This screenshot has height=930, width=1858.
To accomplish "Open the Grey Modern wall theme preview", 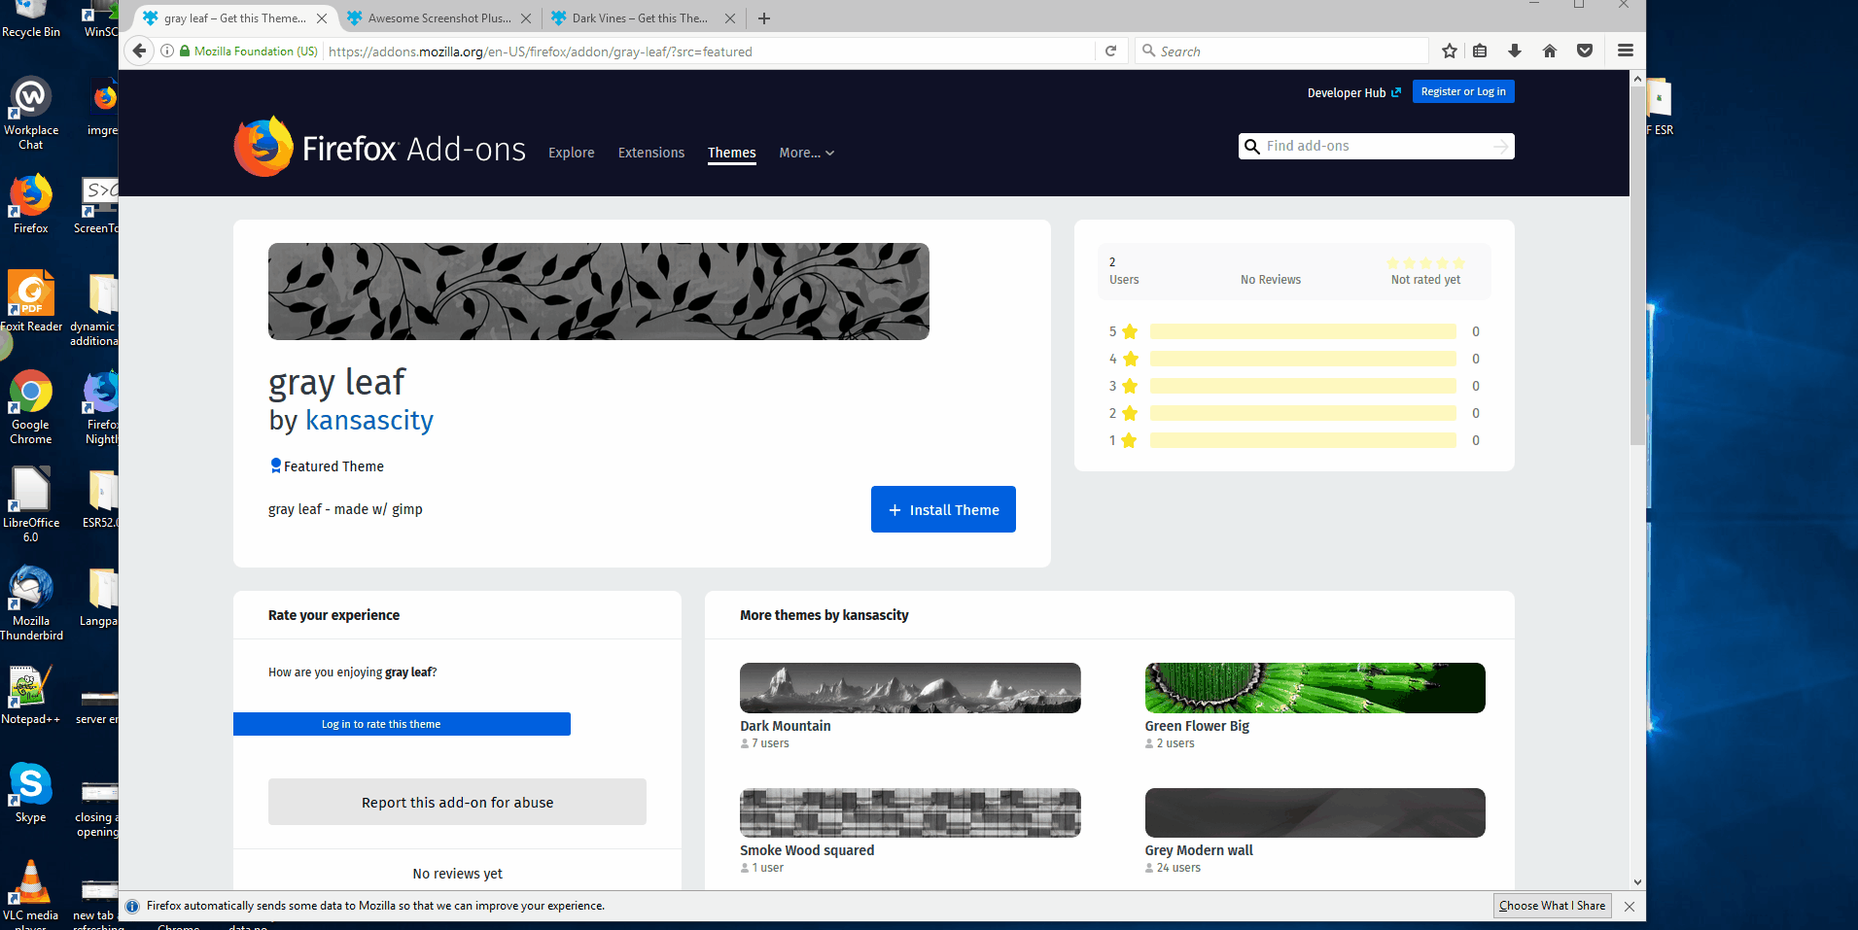I will pyautogui.click(x=1315, y=812).
